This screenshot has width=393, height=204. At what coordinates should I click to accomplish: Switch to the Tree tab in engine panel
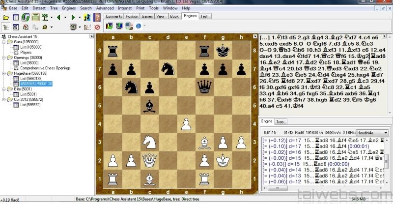(x=280, y=121)
